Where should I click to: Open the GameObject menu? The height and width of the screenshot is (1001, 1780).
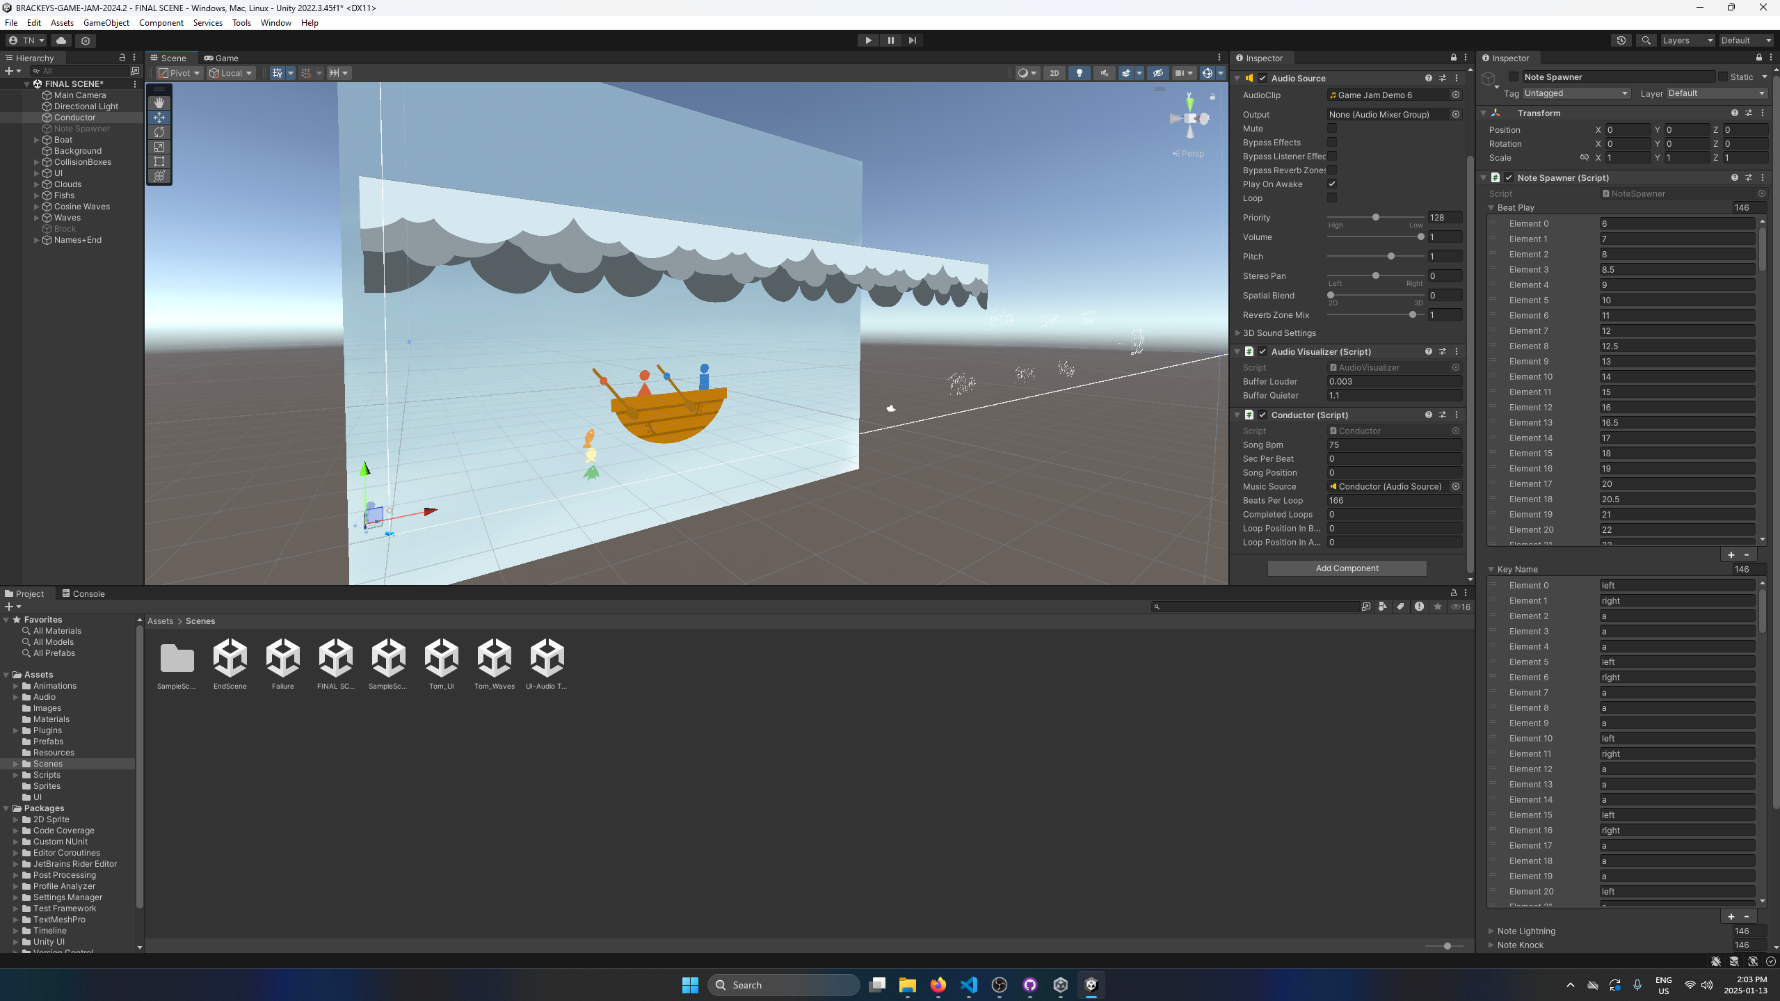pos(106,23)
